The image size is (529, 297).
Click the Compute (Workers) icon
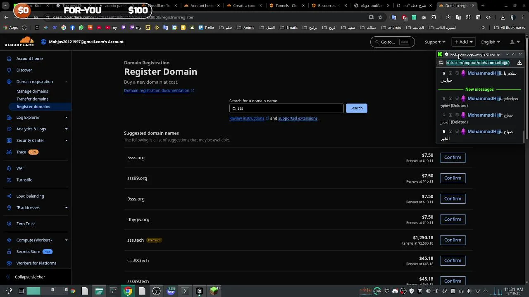click(9, 240)
